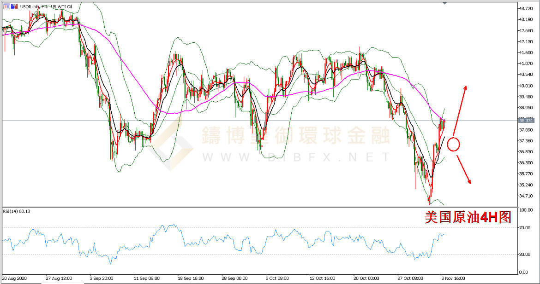Image resolution: width=540 pixels, height=284 pixels.
Task: Click the RSI 70.00 level label
Action: pyautogui.click(x=525, y=227)
